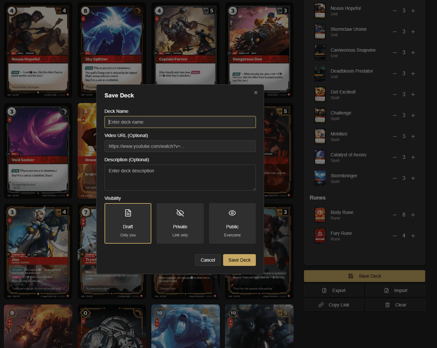Increase Get Excited! count
The width and height of the screenshot is (437, 348).
pos(413,95)
